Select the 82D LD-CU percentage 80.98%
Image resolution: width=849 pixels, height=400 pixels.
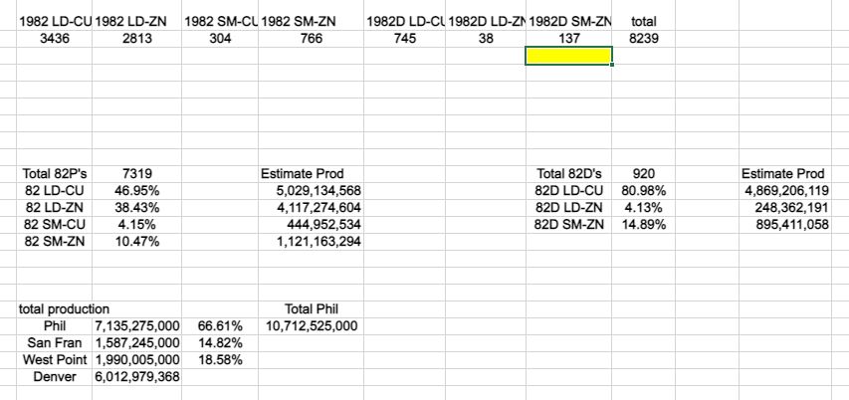(643, 191)
